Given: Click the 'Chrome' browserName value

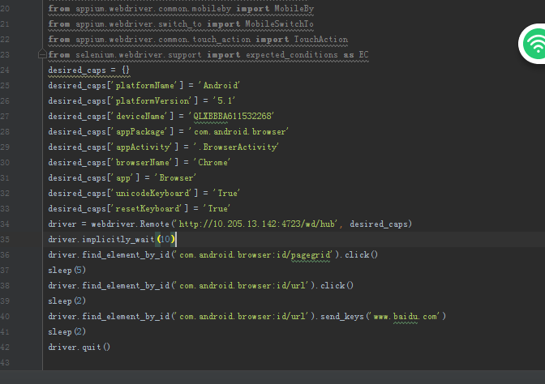Looking at the screenshot, I should [x=213, y=162].
